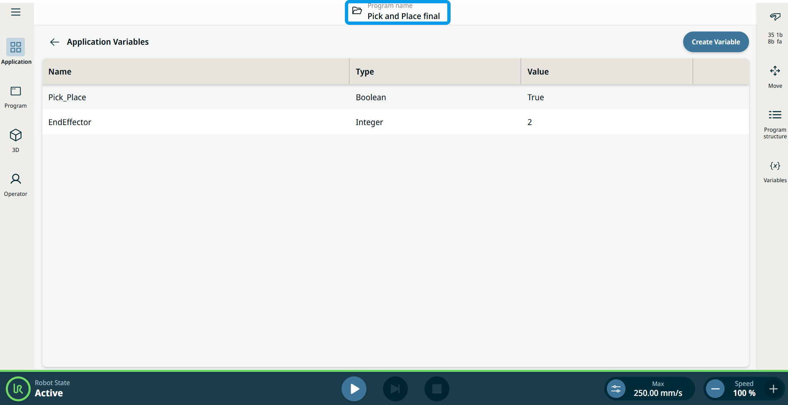Viewport: 788px width, 405px height.
Task: Switch to the Program view
Action: pos(16,97)
